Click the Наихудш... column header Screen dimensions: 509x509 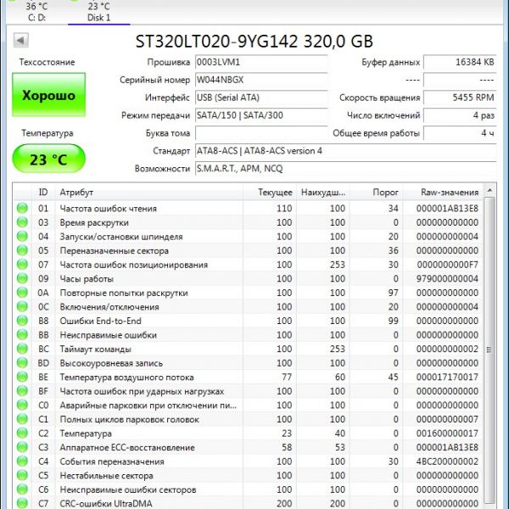click(323, 193)
